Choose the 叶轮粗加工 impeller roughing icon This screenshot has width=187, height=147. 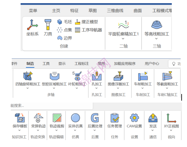click(x=77, y=76)
